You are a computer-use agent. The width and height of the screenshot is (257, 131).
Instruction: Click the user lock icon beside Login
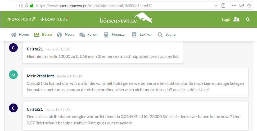(236, 19)
